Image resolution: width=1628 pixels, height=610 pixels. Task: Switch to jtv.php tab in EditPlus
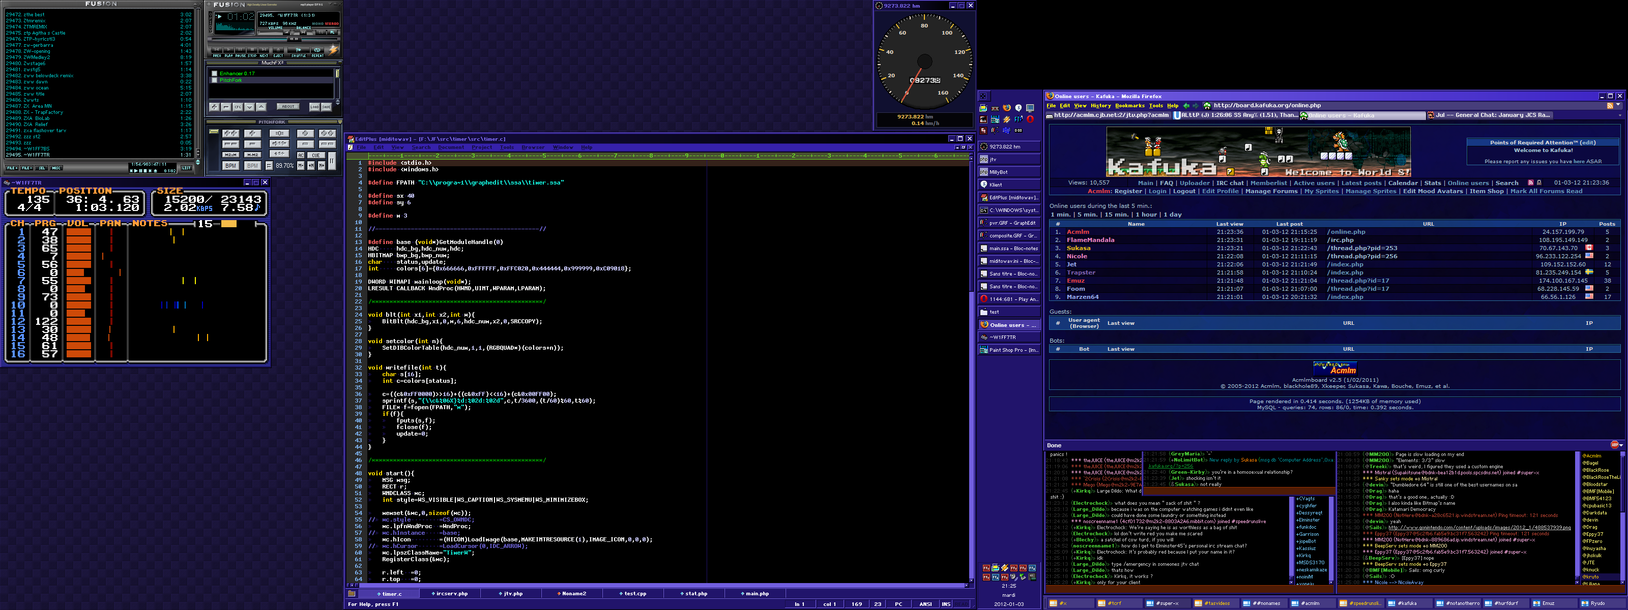[x=511, y=594]
